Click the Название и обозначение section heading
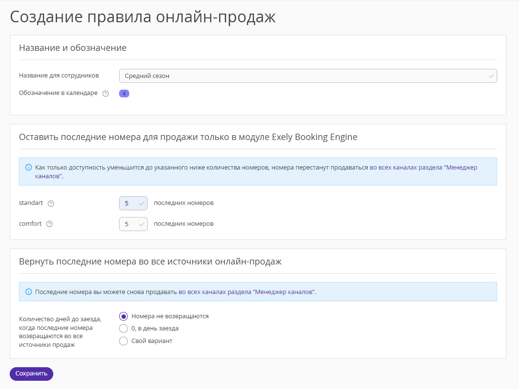Viewport: 519px width, 389px height. (73, 48)
